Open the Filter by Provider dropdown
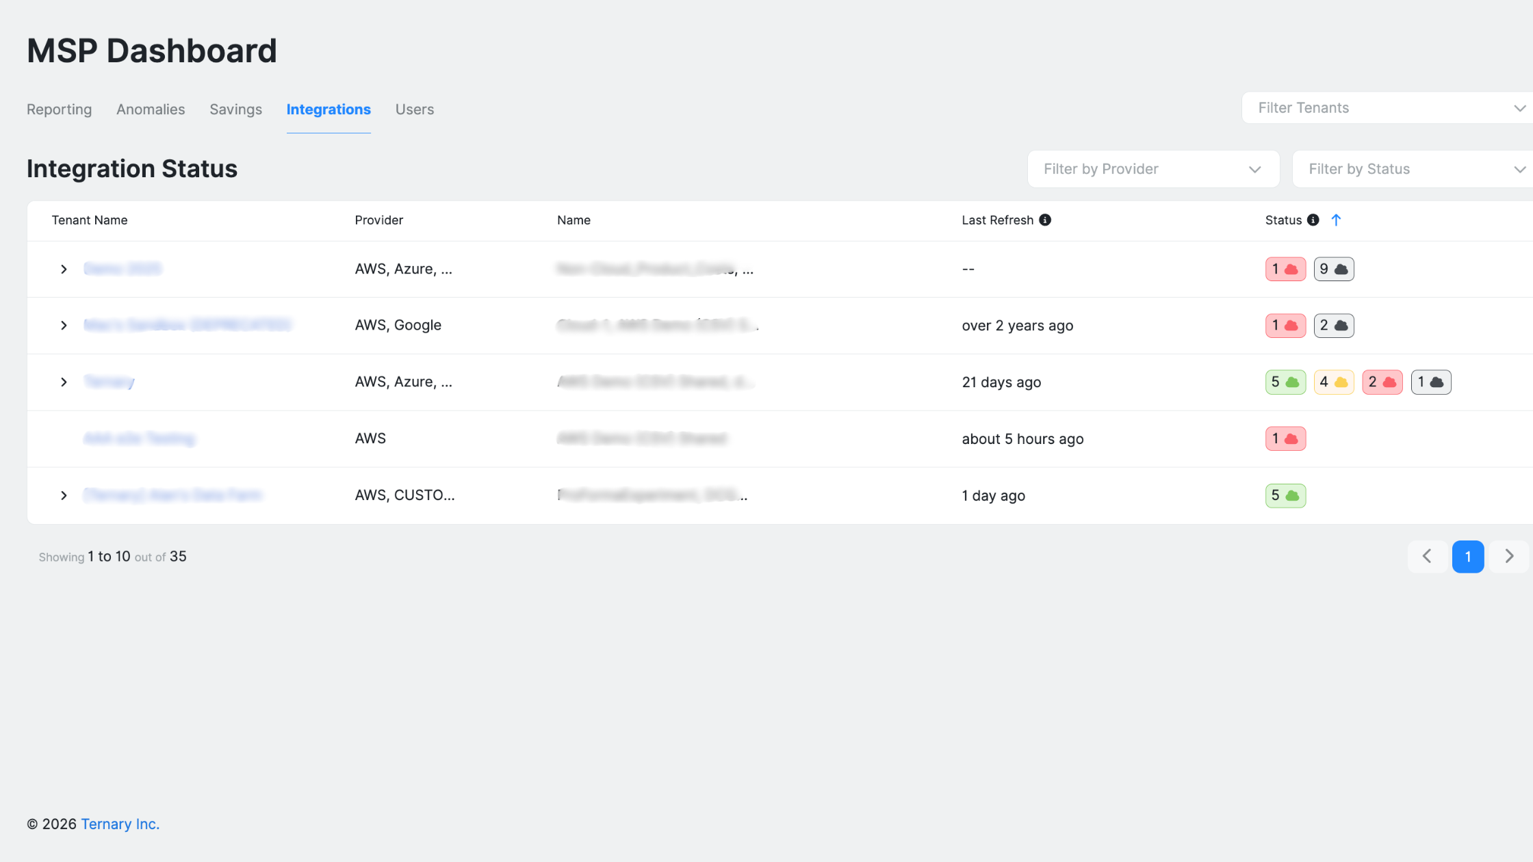This screenshot has width=1533, height=862. pos(1152,169)
